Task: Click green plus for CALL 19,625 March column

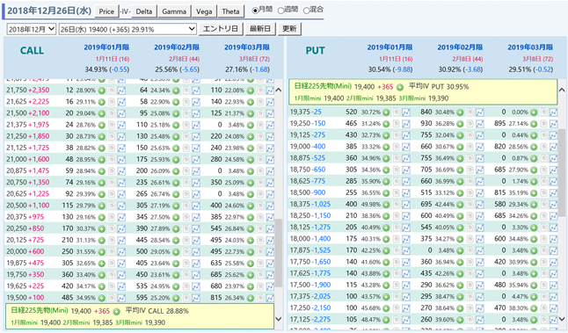Action: point(251,286)
